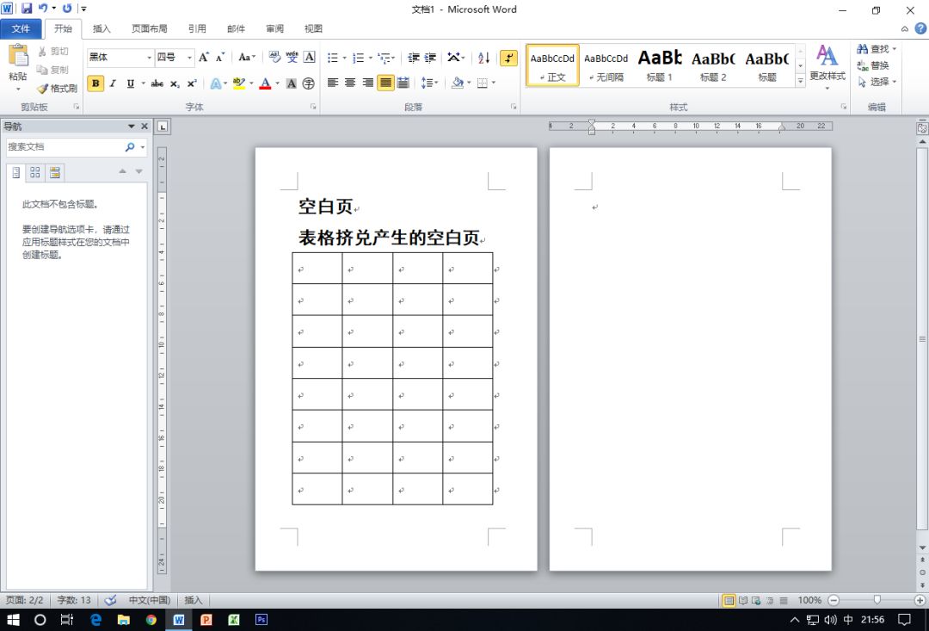Click the 文件 (File) button
The width and height of the screenshot is (929, 631).
click(21, 28)
